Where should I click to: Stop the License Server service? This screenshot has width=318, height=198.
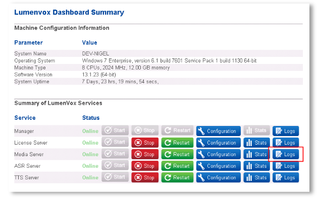click(145, 143)
